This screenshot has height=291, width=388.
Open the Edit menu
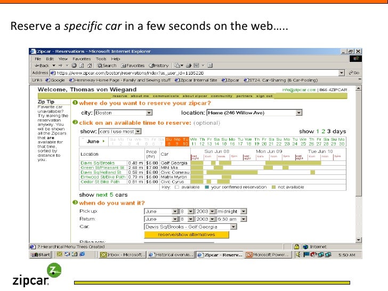click(x=50, y=59)
